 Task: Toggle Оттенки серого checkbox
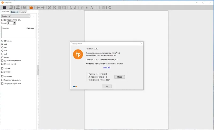(2, 64)
